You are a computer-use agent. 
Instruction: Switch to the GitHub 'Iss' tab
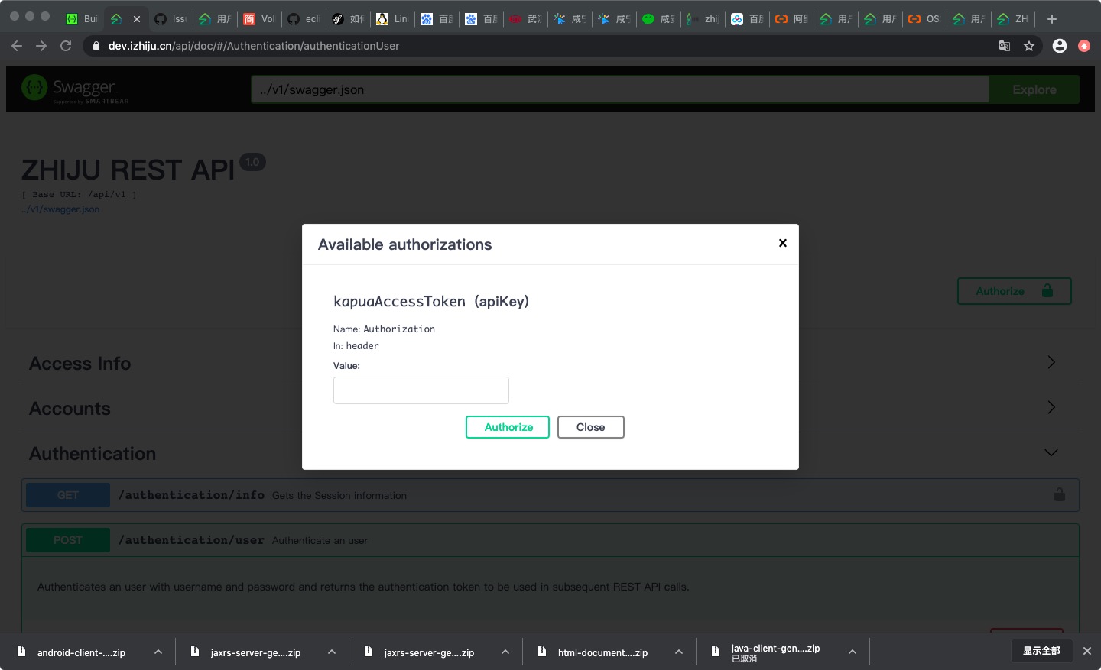point(170,19)
